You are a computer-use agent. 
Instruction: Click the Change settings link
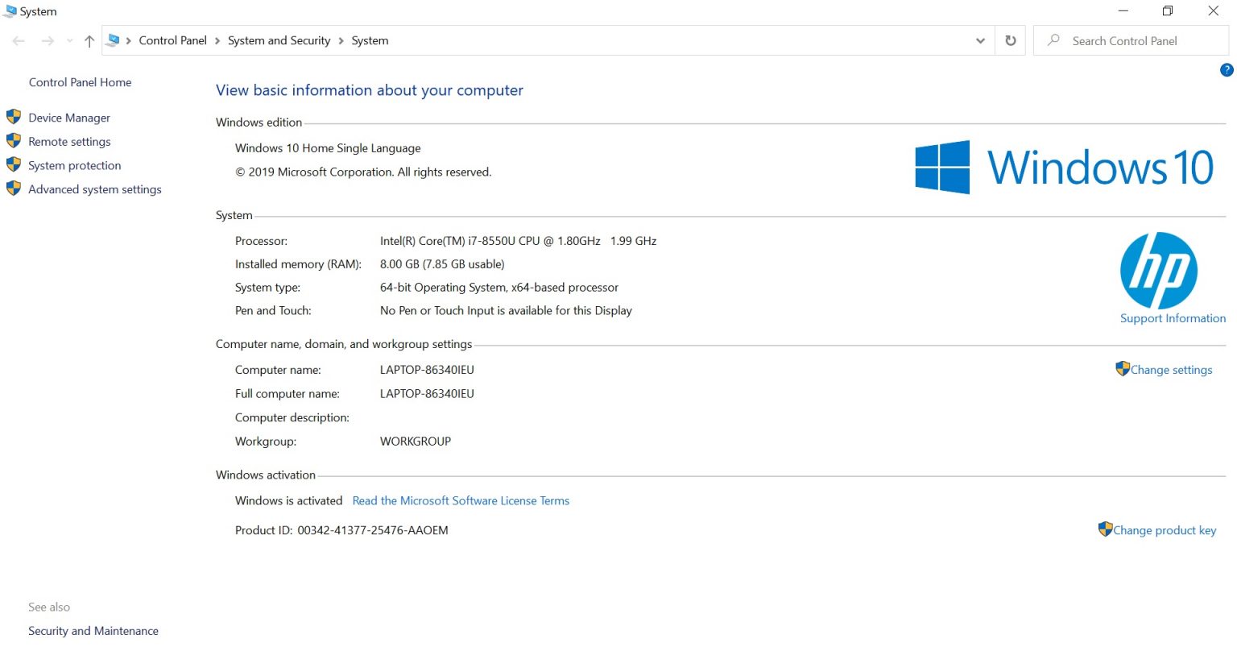click(x=1171, y=370)
